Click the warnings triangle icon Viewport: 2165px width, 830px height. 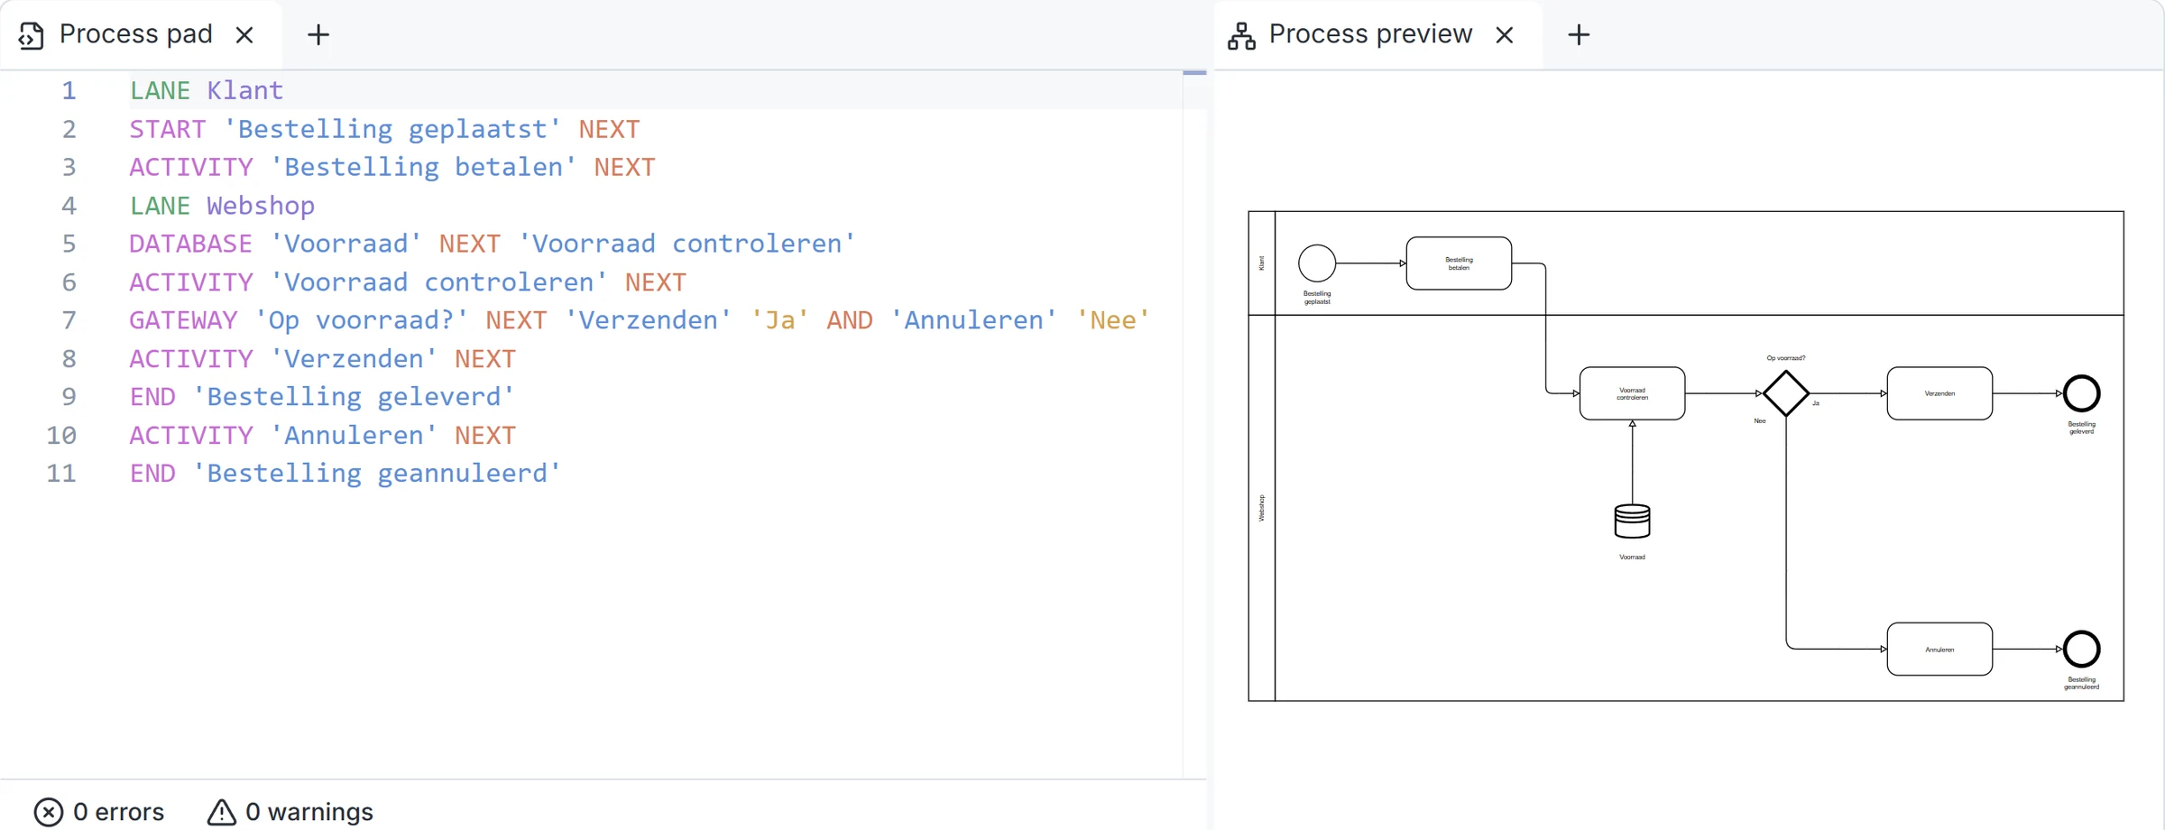(222, 812)
